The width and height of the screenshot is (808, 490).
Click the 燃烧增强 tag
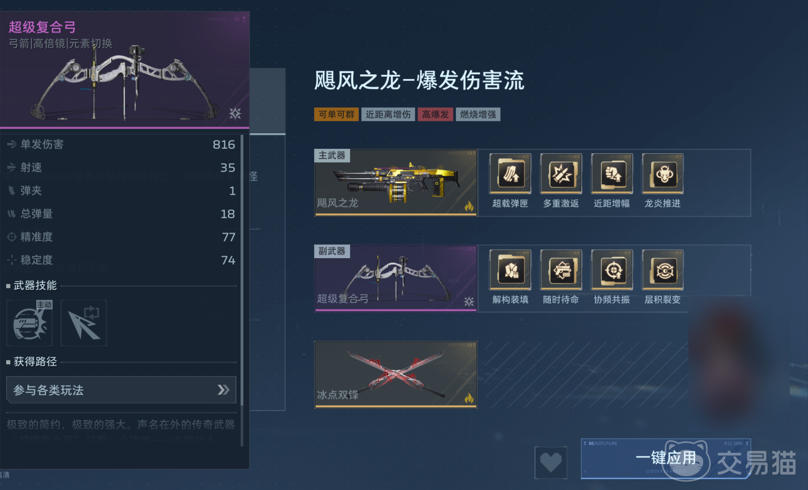pos(478,114)
